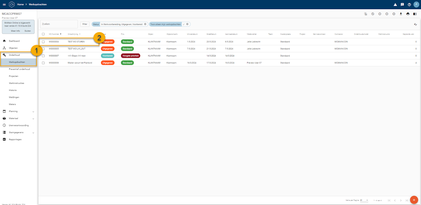Click the Filter button

tap(85, 24)
